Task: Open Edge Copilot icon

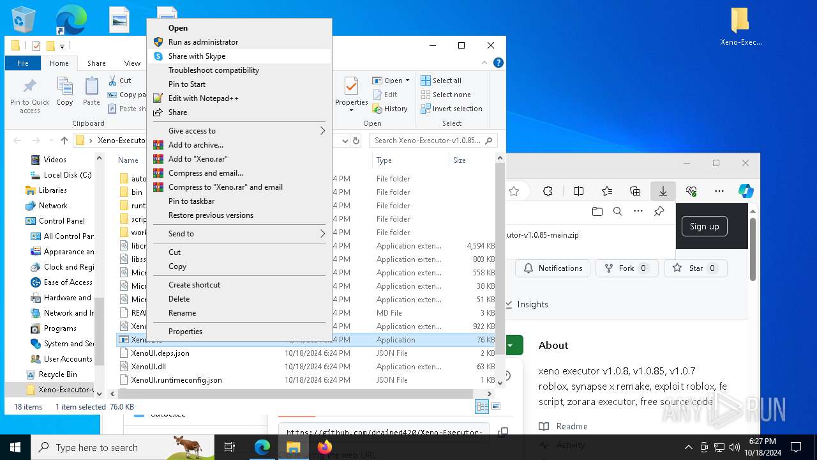Action: (746, 191)
